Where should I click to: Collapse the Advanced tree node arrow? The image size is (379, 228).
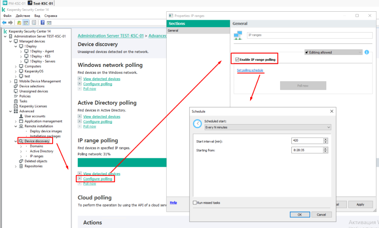(10, 111)
